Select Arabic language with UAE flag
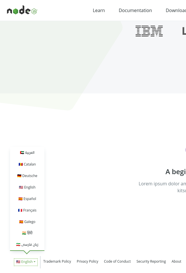Image resolution: width=186 pixels, height=273 pixels. (27, 153)
